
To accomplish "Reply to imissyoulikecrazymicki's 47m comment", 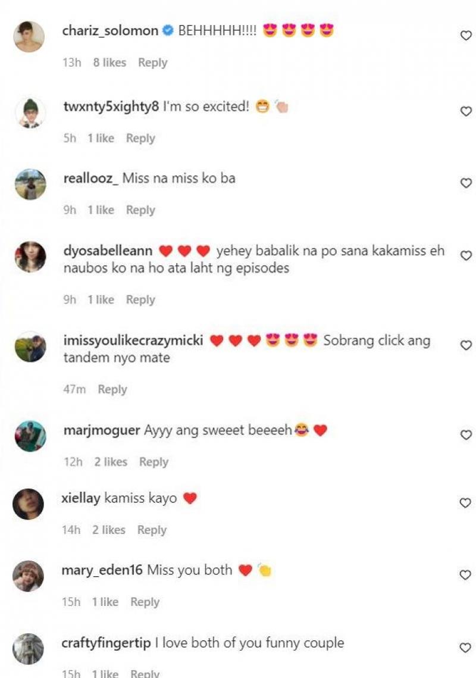I will 112,389.
